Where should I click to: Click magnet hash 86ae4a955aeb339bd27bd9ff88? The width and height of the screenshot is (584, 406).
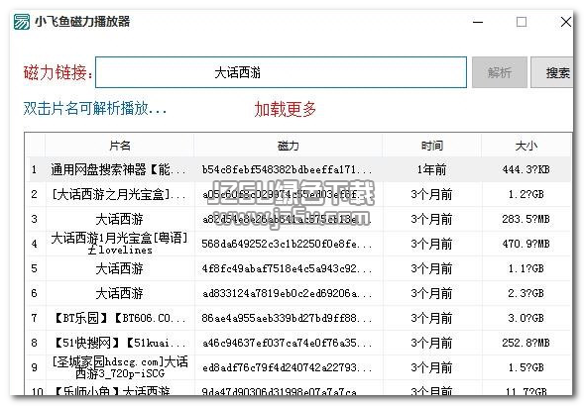pos(288,318)
